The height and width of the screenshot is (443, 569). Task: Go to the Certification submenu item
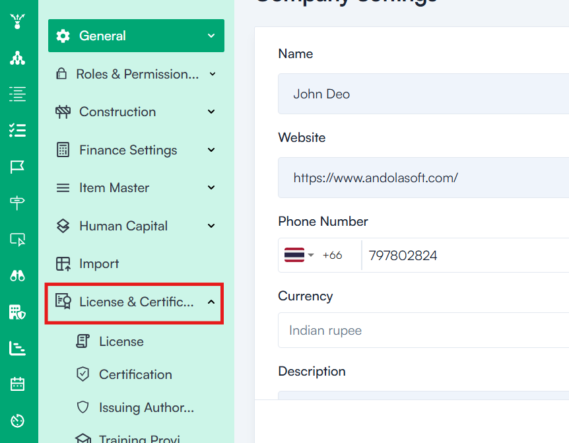(135, 374)
